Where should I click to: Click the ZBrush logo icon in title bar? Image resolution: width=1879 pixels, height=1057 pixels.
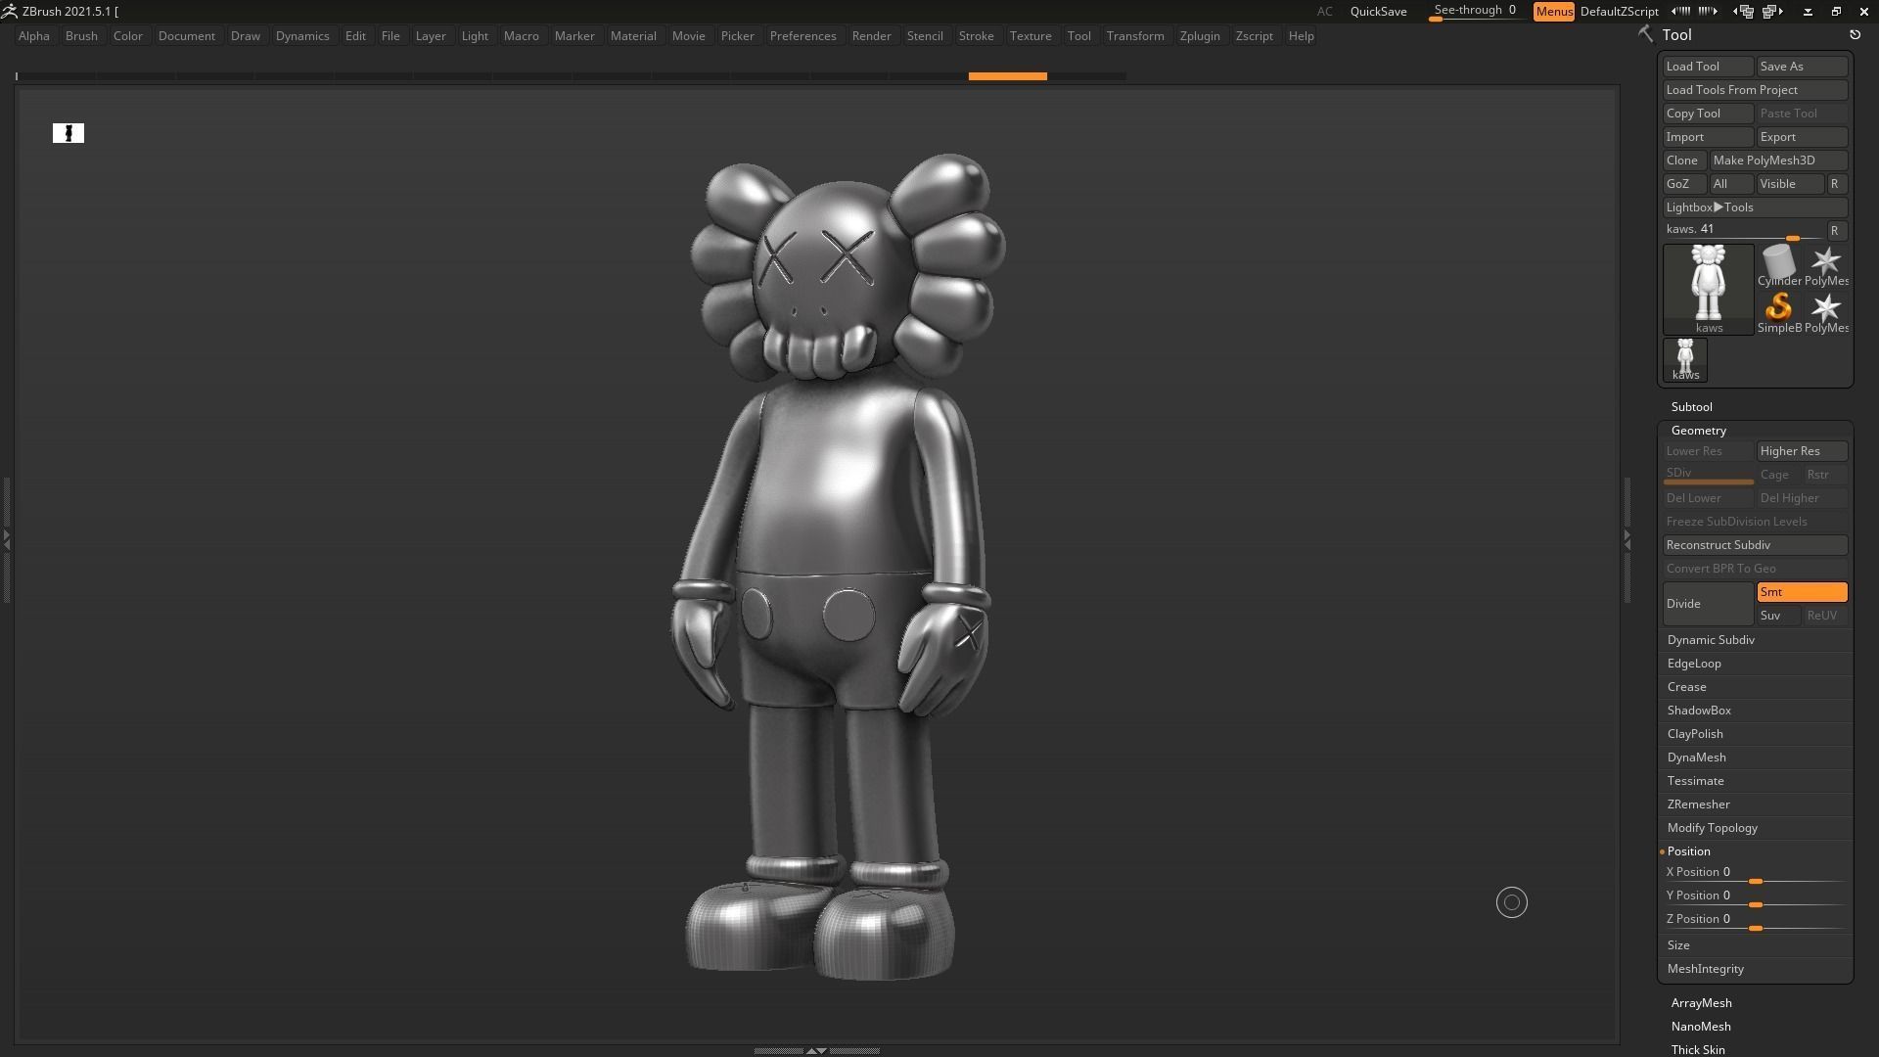9,11
